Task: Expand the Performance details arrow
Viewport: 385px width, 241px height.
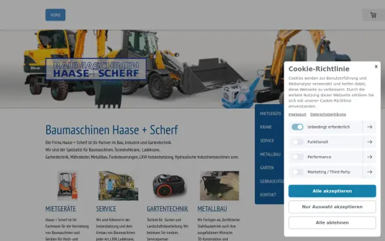Action: coord(370,157)
